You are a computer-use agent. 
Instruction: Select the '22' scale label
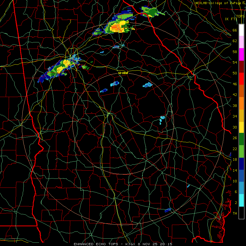[235, 149]
